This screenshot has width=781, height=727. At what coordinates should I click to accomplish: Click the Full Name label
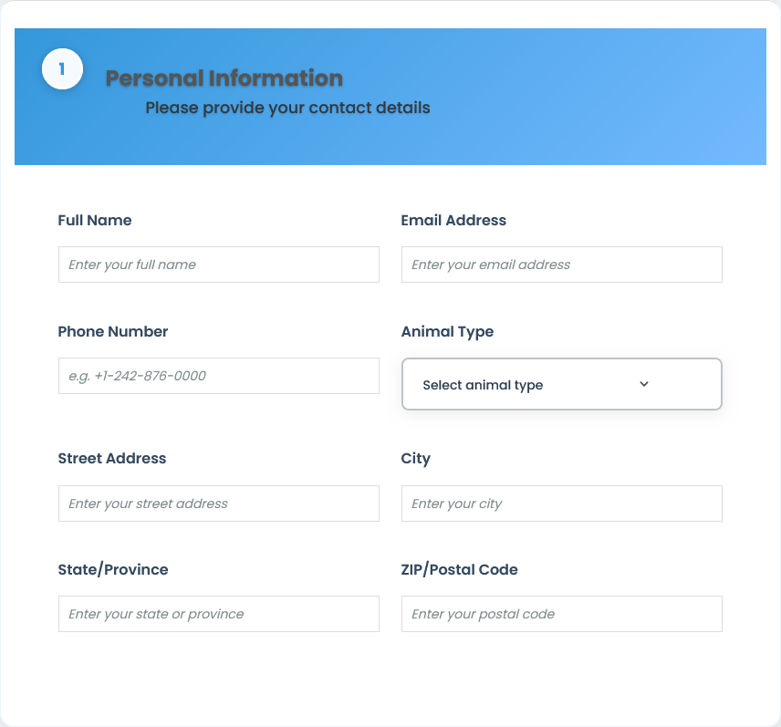[95, 220]
